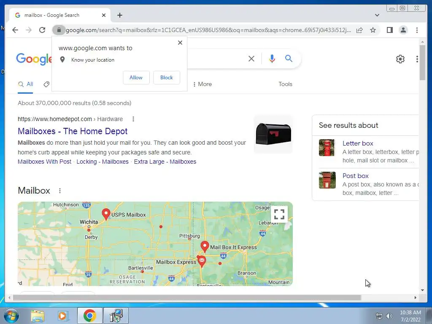Click the USPS Mailbox map pin

click(106, 214)
